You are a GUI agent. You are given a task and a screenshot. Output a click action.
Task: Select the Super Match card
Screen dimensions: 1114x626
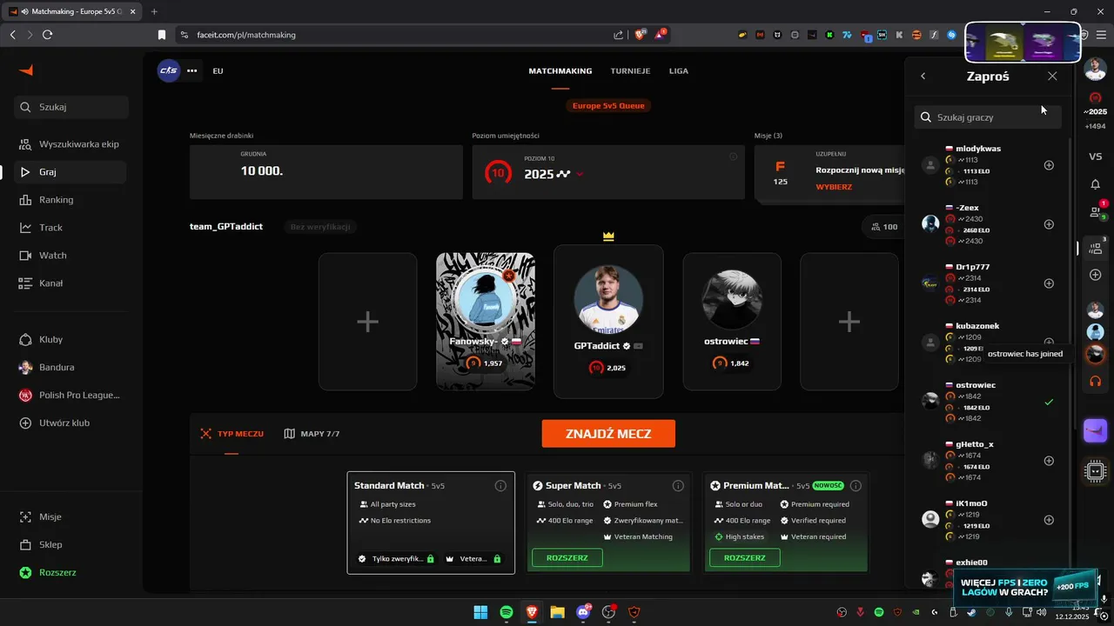click(608, 523)
